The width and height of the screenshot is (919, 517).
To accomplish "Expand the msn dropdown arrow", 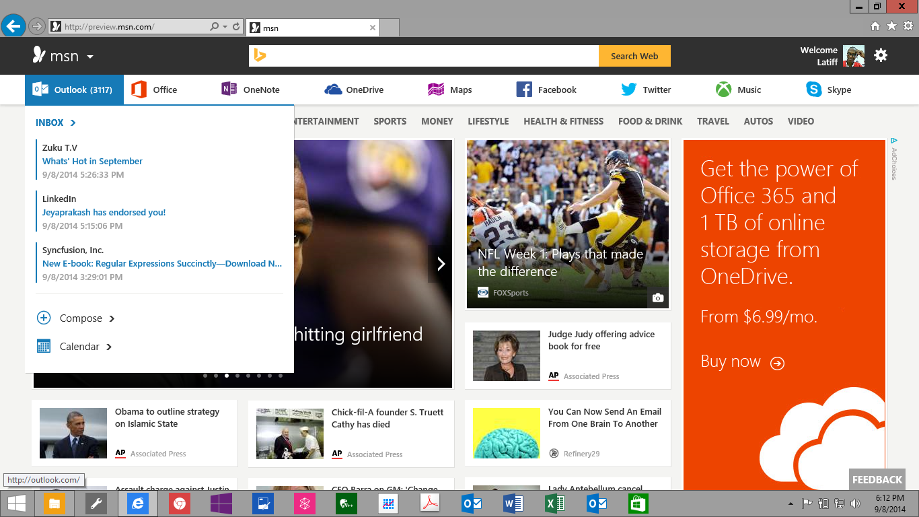I will [x=90, y=57].
